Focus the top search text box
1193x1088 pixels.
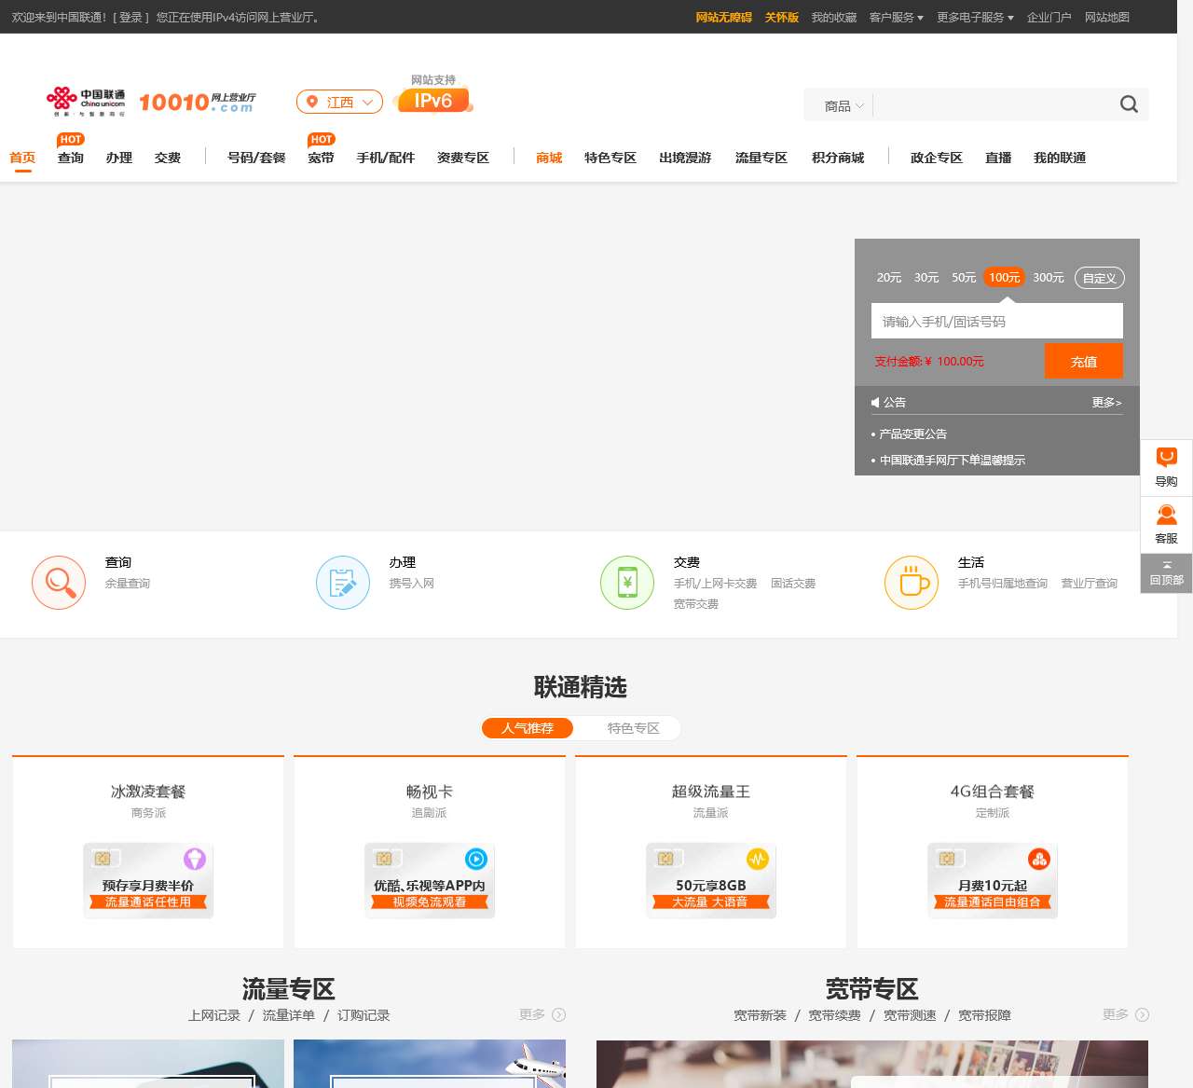(x=994, y=104)
